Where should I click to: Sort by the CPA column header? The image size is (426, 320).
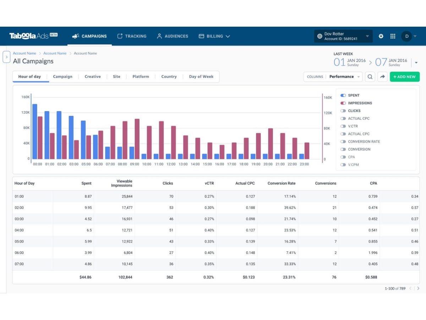click(x=373, y=183)
